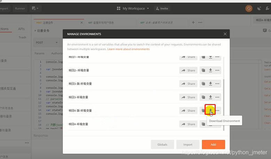Click the Runner button
Viewport: 271px width, 159px height.
tap(20, 8)
